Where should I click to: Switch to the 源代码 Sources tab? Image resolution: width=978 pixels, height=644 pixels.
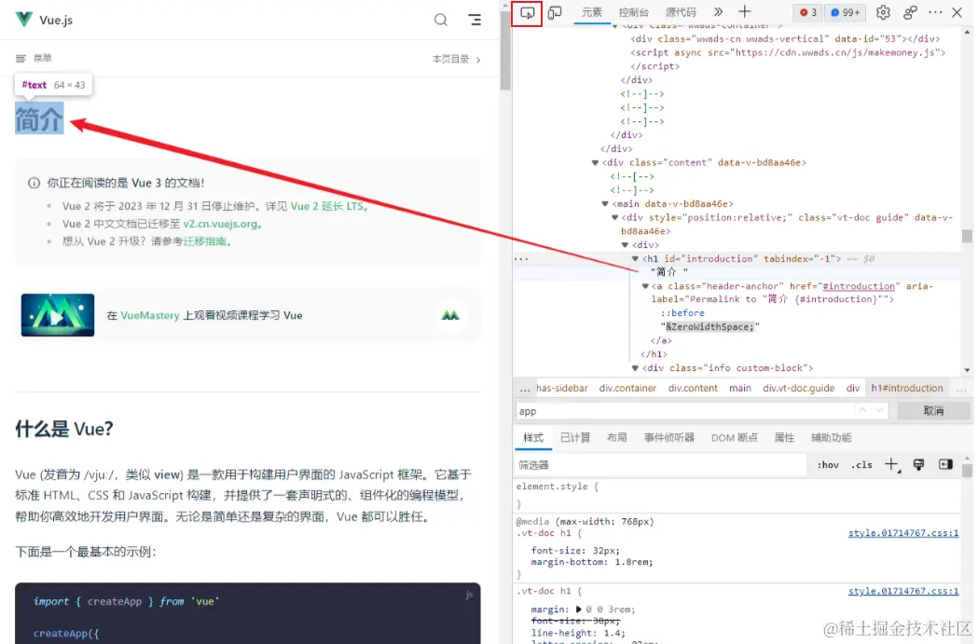(681, 12)
